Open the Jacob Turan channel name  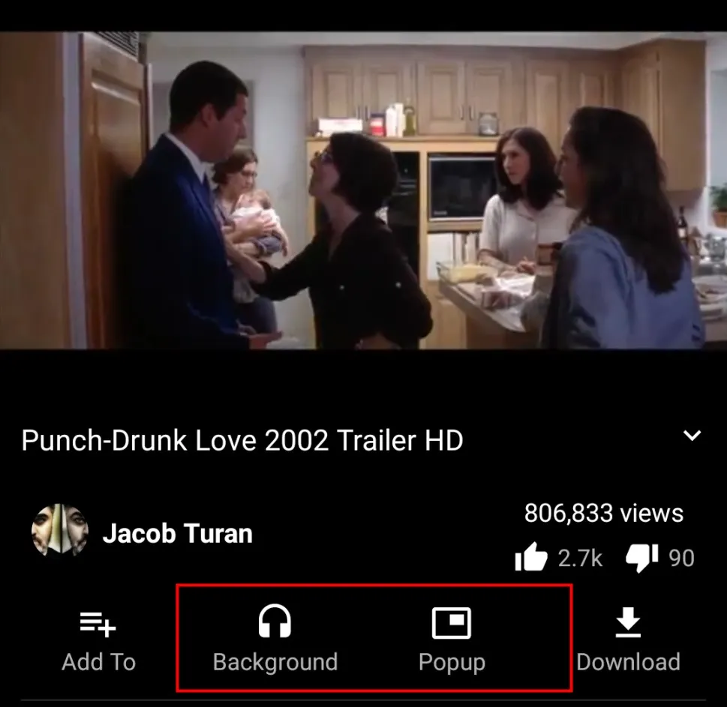click(x=178, y=533)
